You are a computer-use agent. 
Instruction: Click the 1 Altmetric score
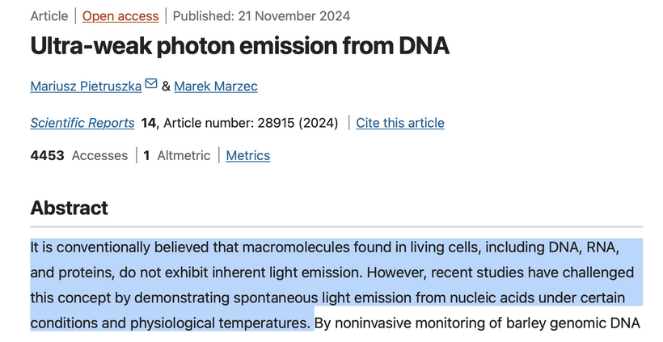pos(177,155)
